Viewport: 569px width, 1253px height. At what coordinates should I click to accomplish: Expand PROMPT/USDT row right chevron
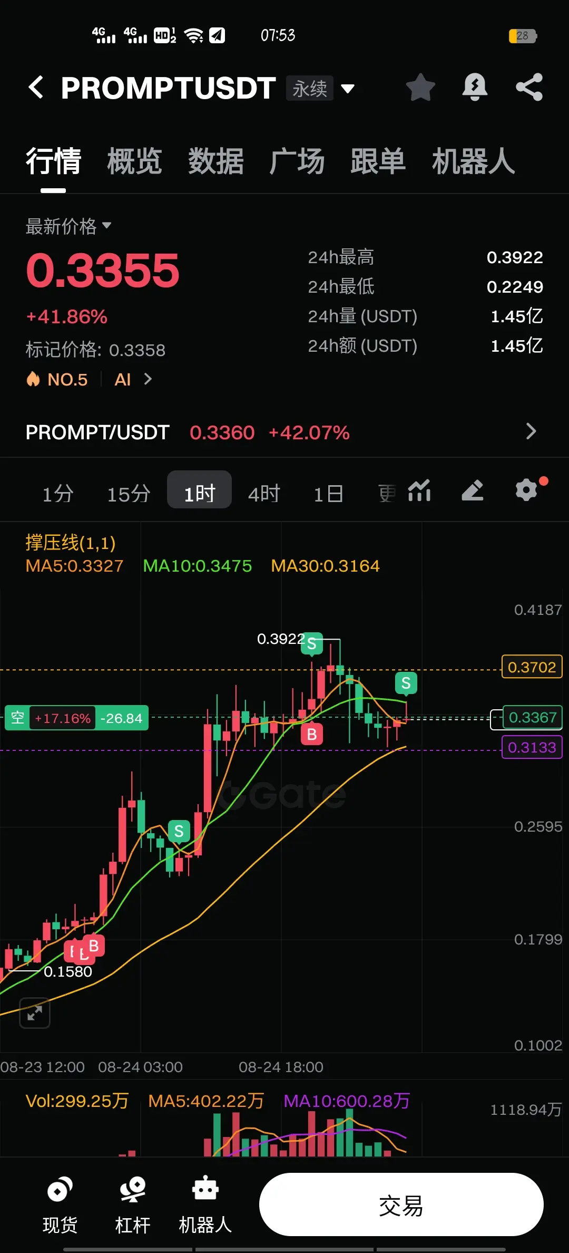[x=531, y=431]
